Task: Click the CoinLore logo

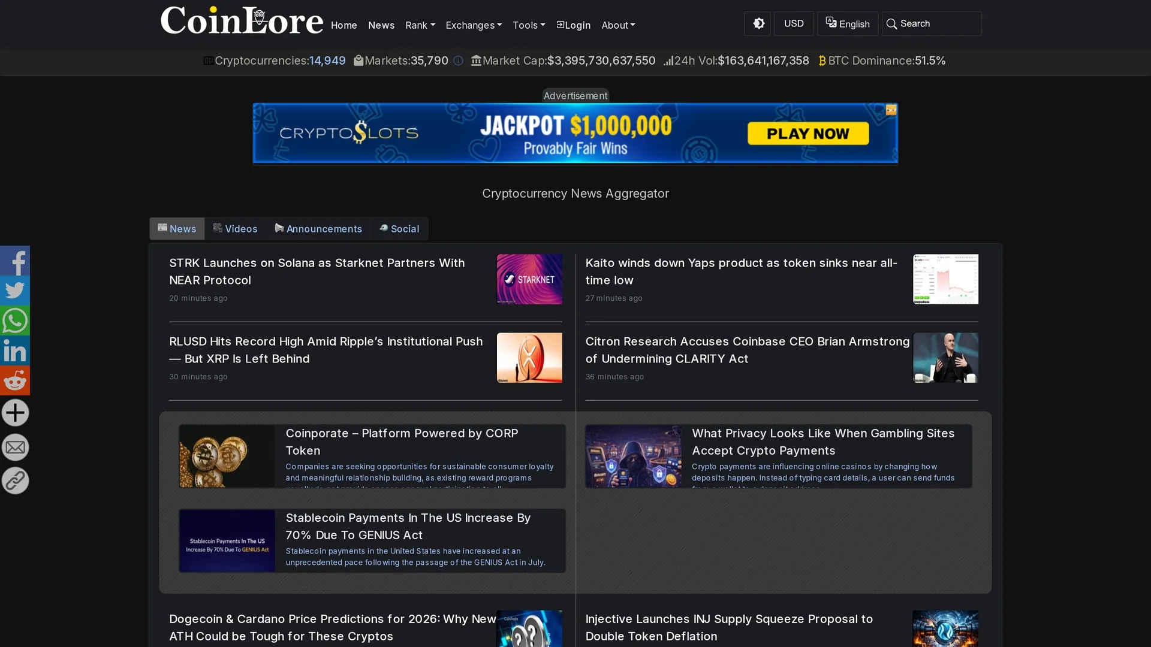Action: point(242,21)
